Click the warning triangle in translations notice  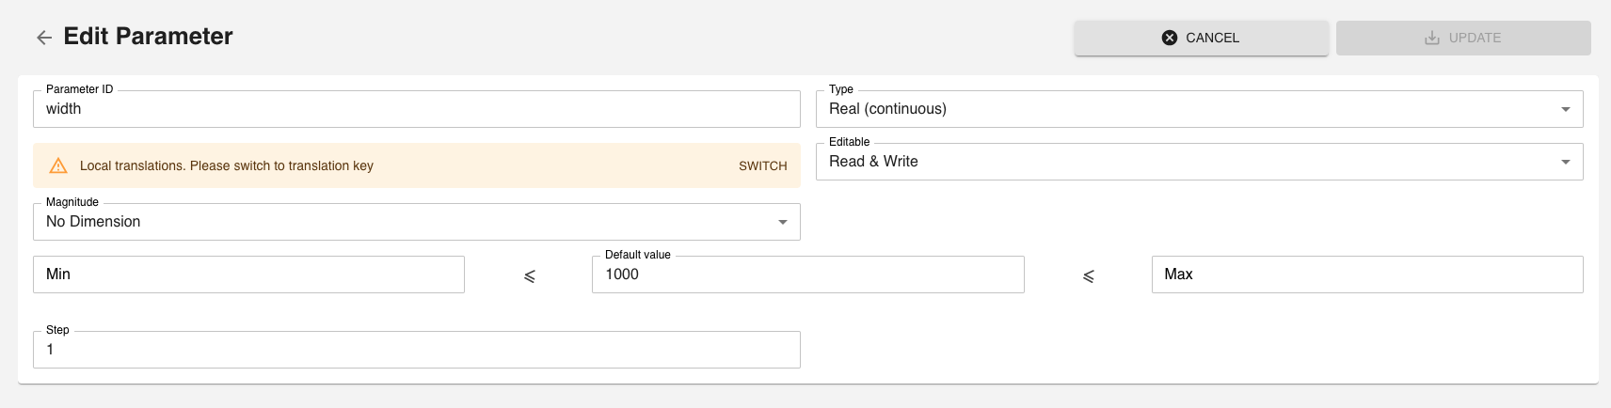click(58, 166)
